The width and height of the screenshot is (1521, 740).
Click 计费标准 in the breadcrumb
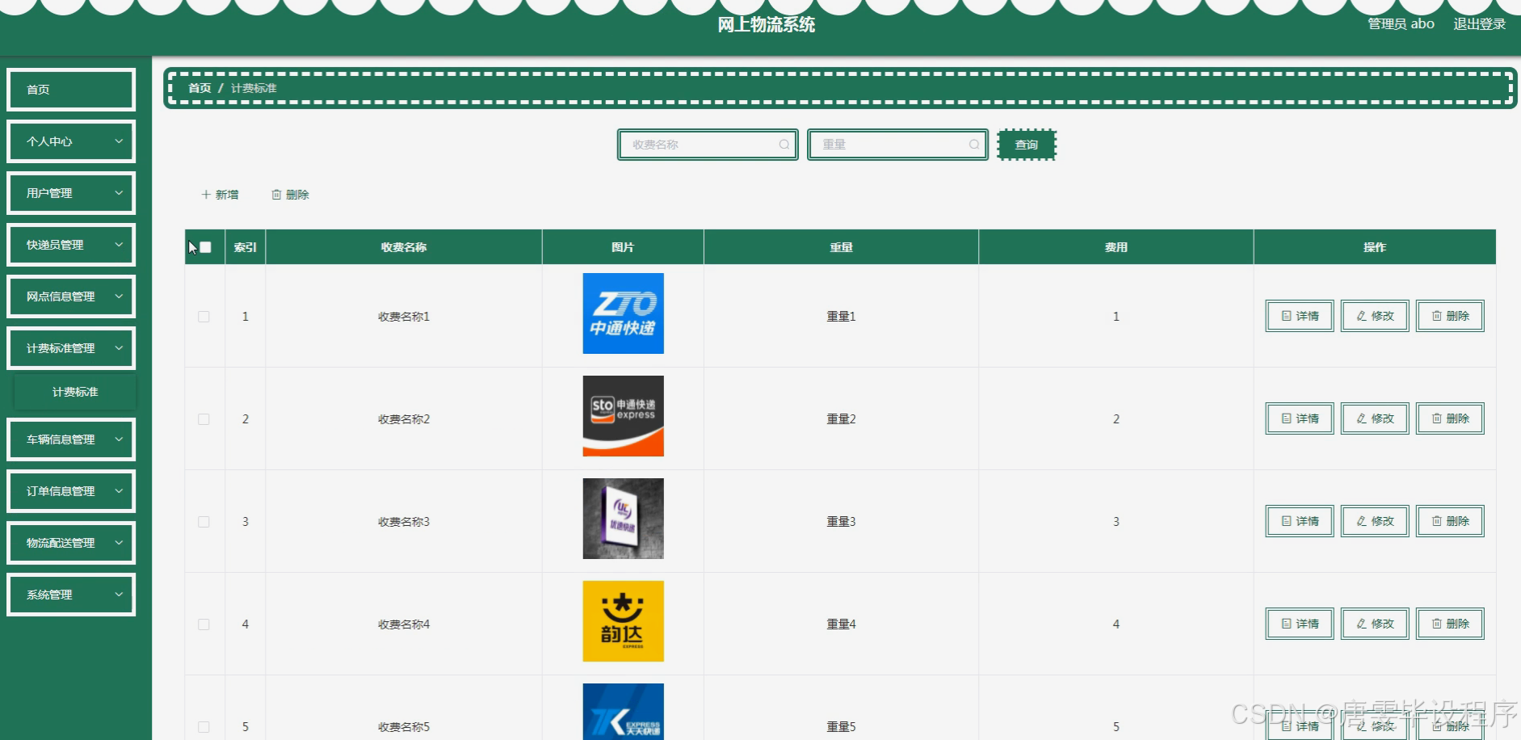[x=254, y=88]
